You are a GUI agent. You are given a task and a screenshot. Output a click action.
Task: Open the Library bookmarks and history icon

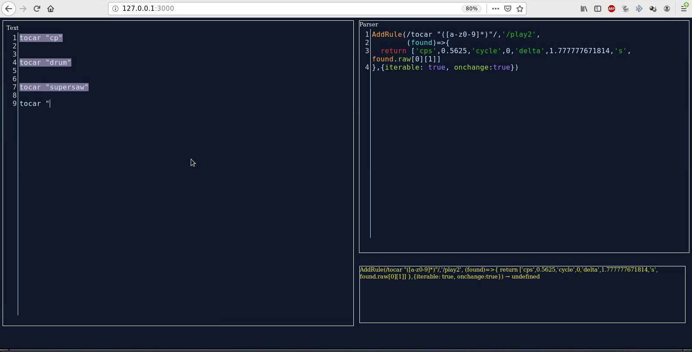584,9
